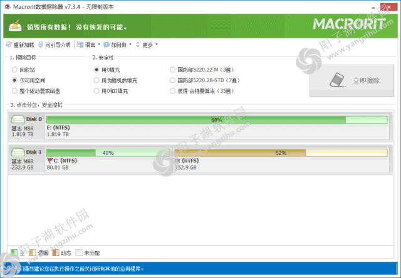
Task: Click the 重新加载 reload icon
Action: 9,45
